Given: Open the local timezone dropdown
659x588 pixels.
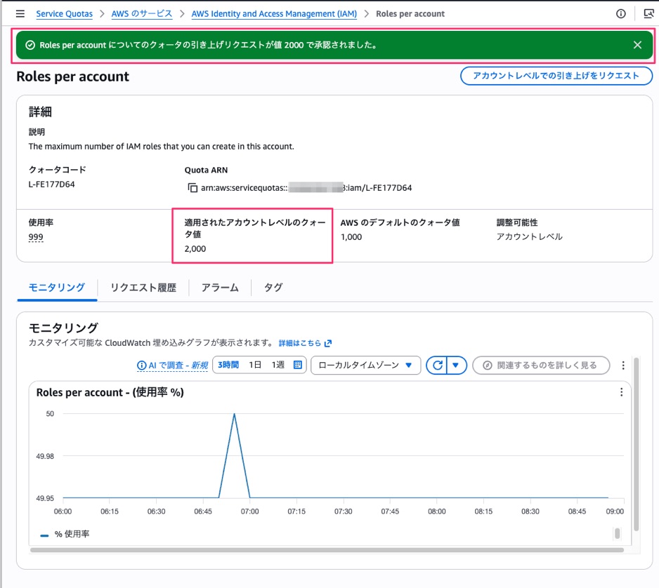Looking at the screenshot, I should click(x=365, y=365).
